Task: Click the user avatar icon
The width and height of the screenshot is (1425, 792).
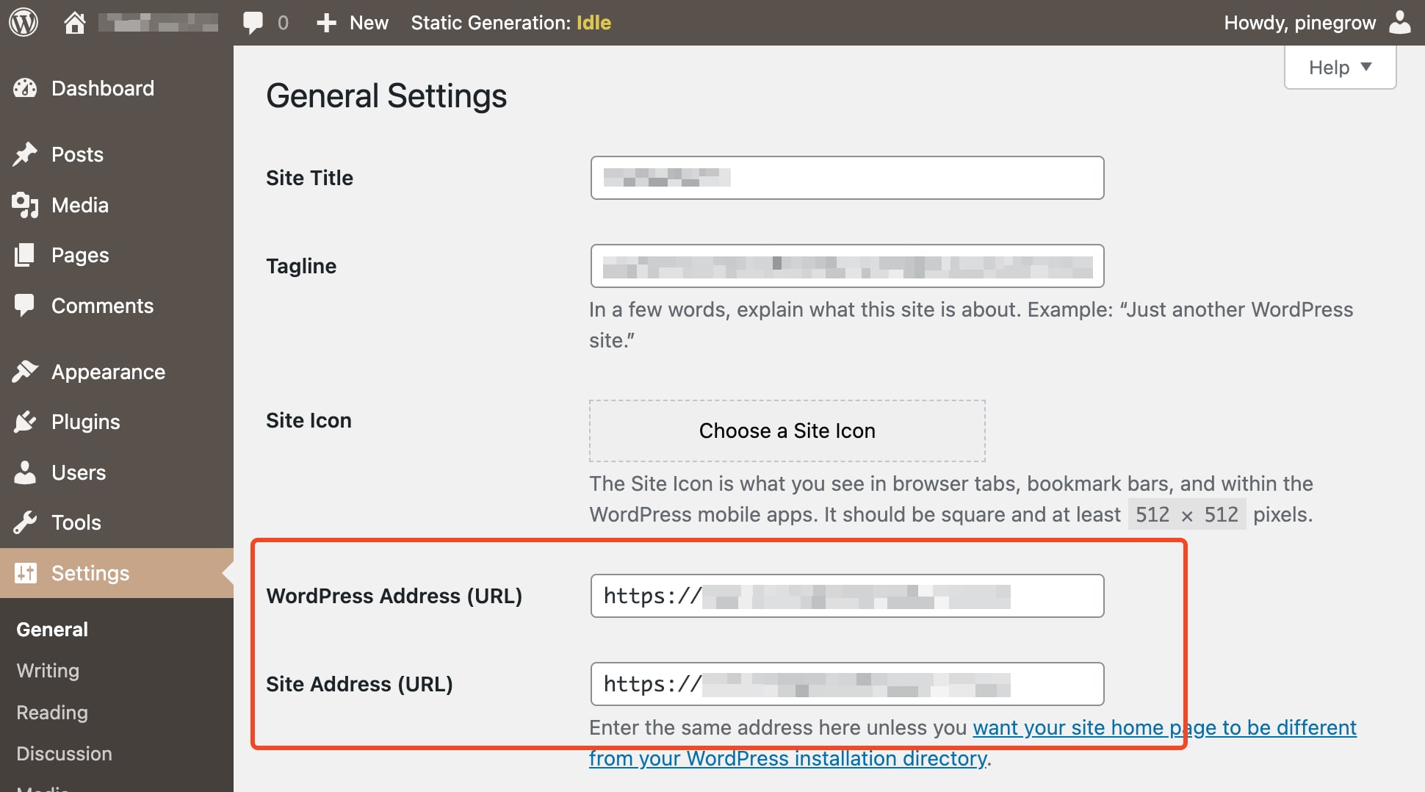Action: coord(1400,22)
